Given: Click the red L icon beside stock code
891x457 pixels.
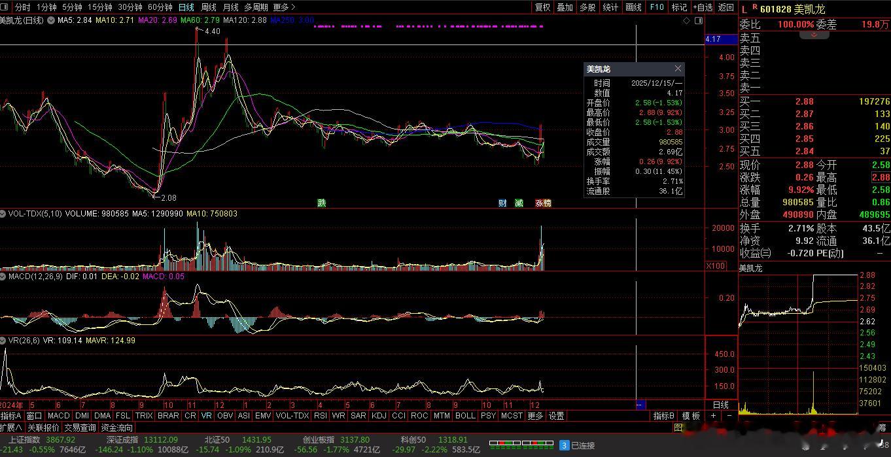Looking at the screenshot, I should point(744,8).
